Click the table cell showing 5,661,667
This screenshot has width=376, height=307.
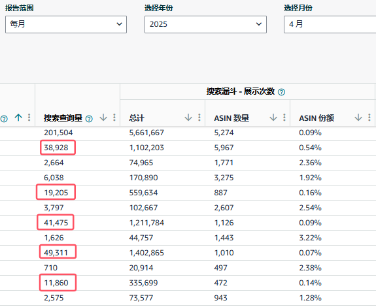tap(146, 133)
